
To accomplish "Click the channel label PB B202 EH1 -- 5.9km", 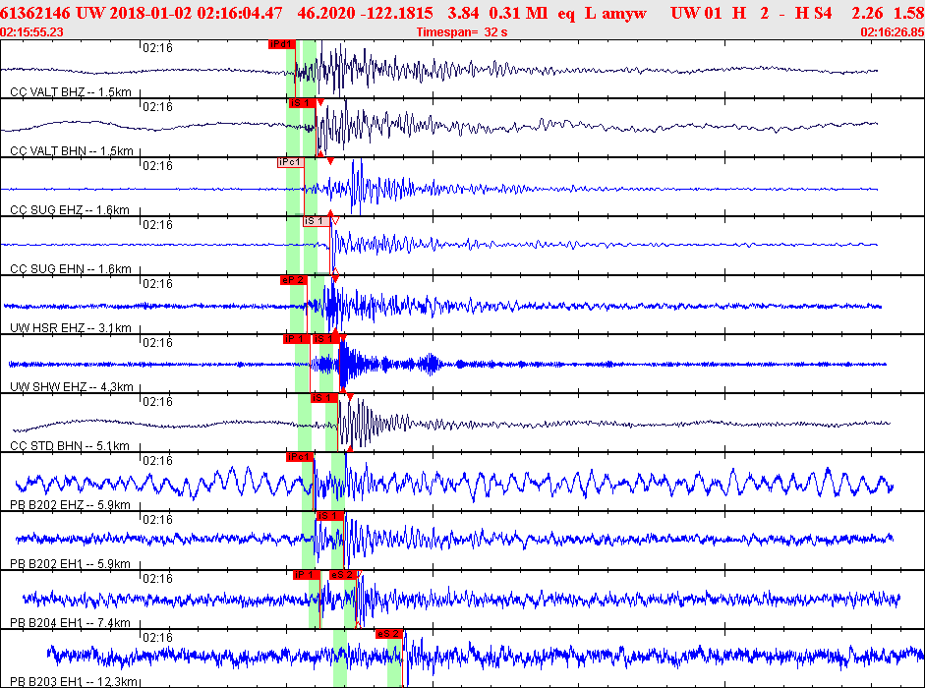I will click(x=70, y=564).
